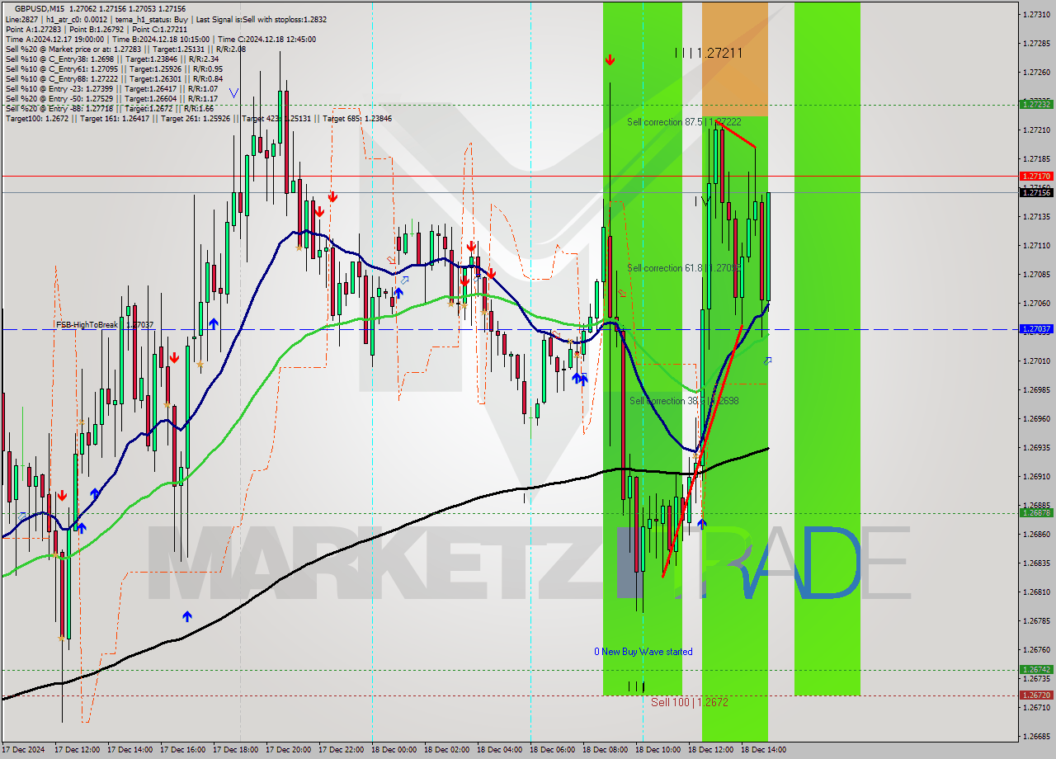Select the red sell arrow near 17 Dec 20:00 highs

320,213
